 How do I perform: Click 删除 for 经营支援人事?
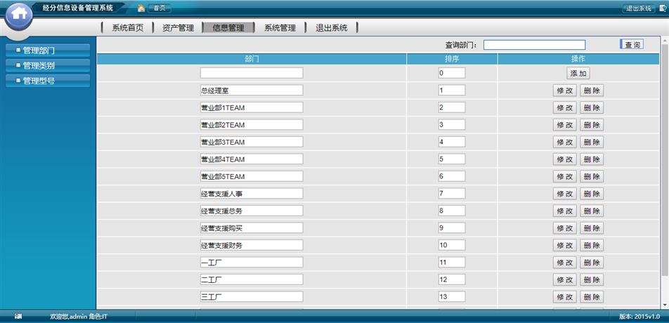tap(592, 194)
